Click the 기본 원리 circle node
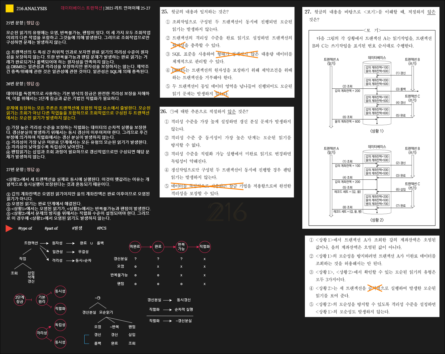Screen dimensions: 445x354 [x=42, y=299]
